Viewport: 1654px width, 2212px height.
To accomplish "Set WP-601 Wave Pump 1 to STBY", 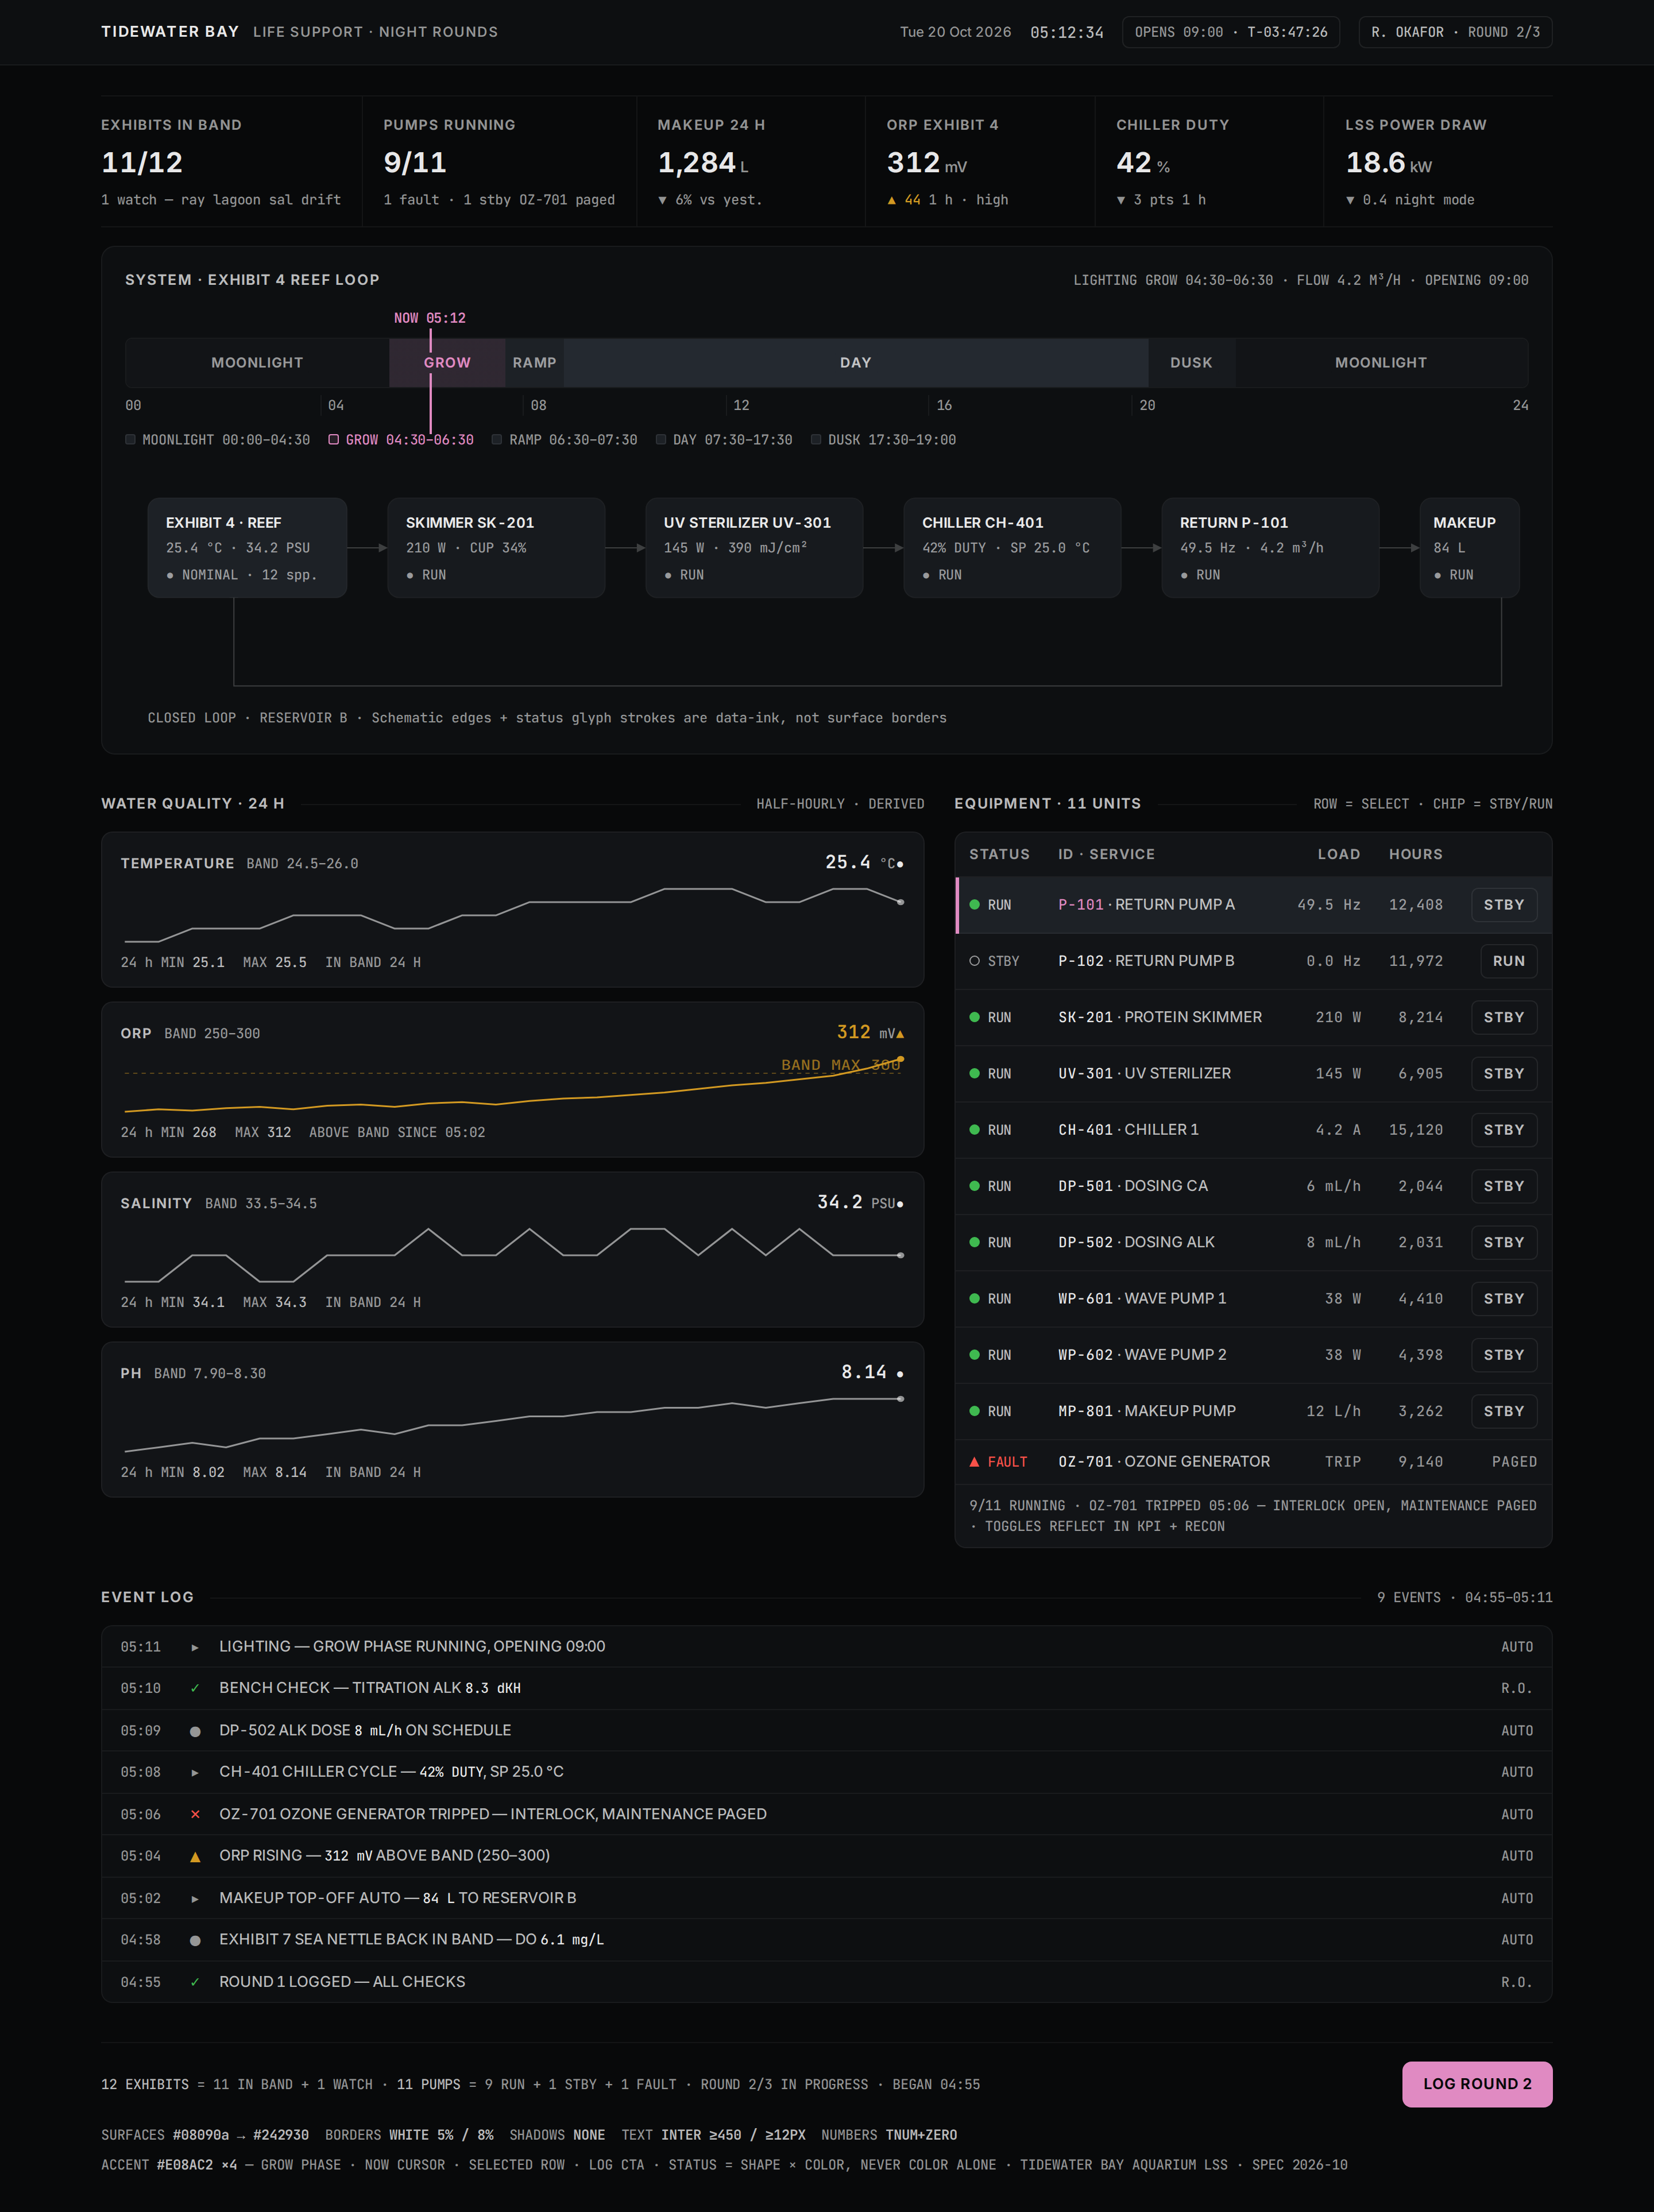I will pyautogui.click(x=1503, y=1299).
